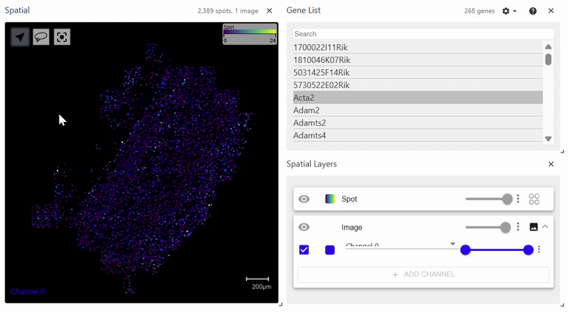Toggle the Image layer eye icon
This screenshot has width=568, height=312.
click(304, 227)
